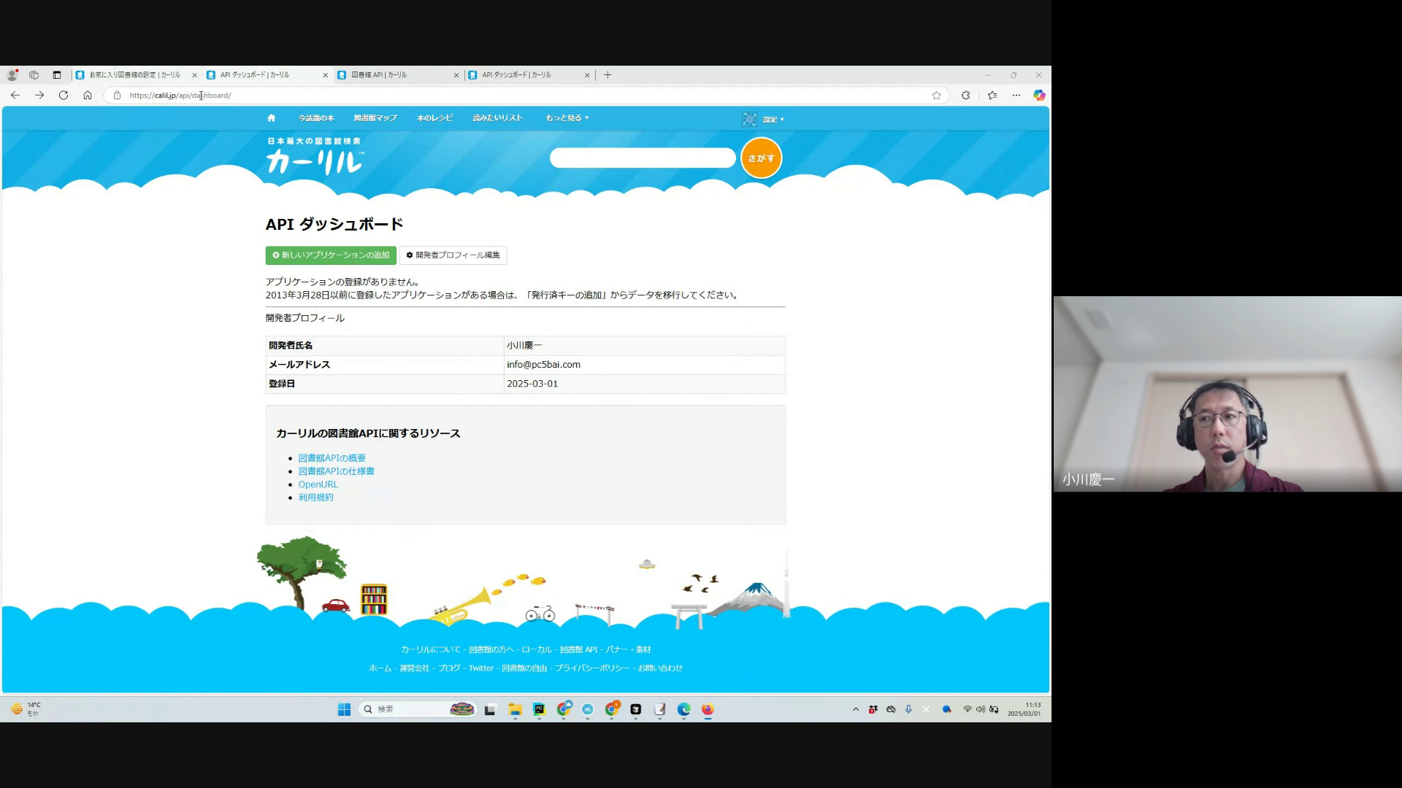The image size is (1402, 788).
Task: Click 開発者プロフィール編集 button
Action: (453, 255)
